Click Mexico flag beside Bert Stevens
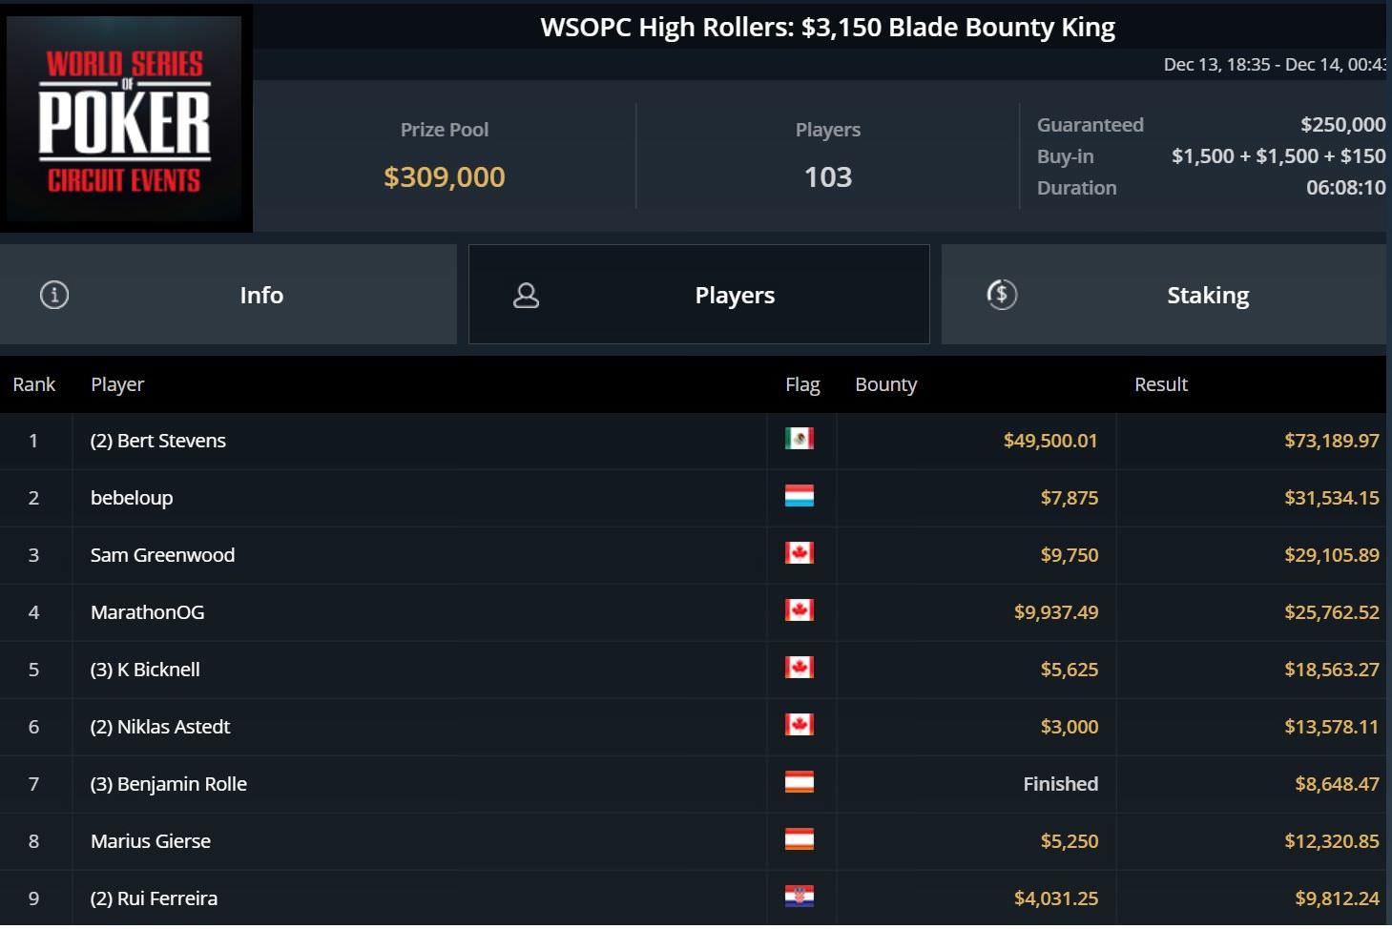1392x929 pixels. coord(799,439)
